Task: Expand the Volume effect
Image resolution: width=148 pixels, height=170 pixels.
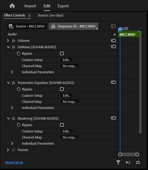Action: coord(8,41)
